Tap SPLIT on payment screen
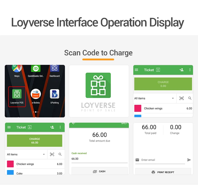The height and width of the screenshot is (185, 198). [x=124, y=123]
